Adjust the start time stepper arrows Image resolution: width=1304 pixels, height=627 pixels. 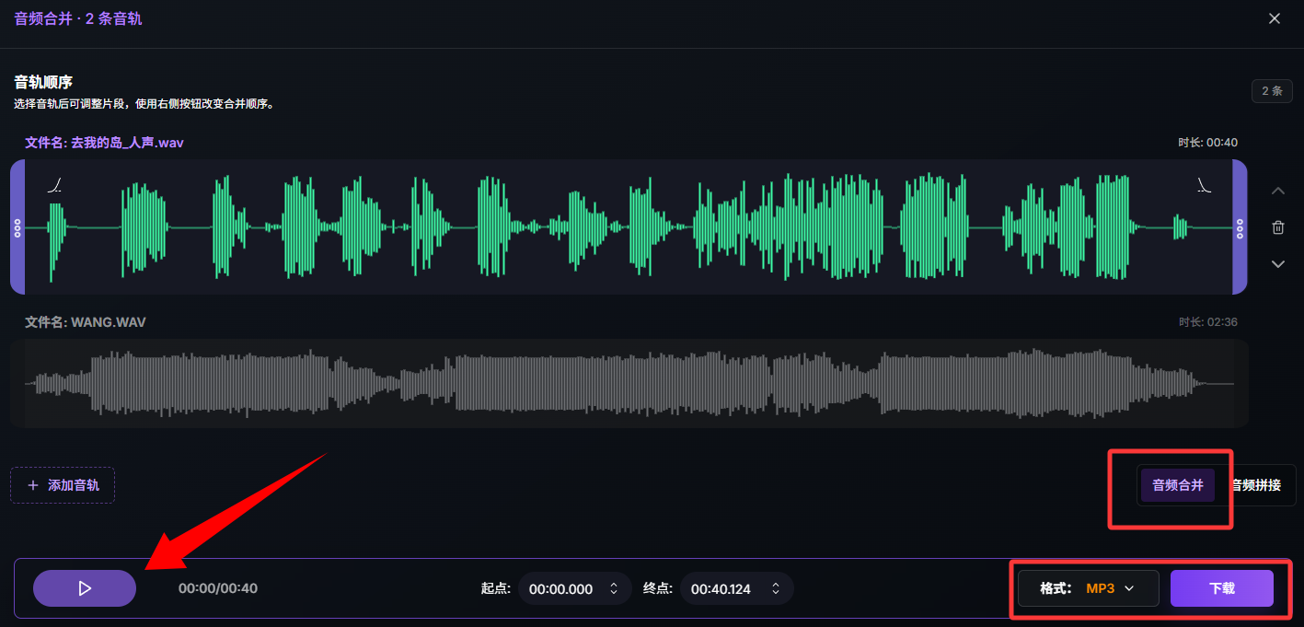pos(613,588)
